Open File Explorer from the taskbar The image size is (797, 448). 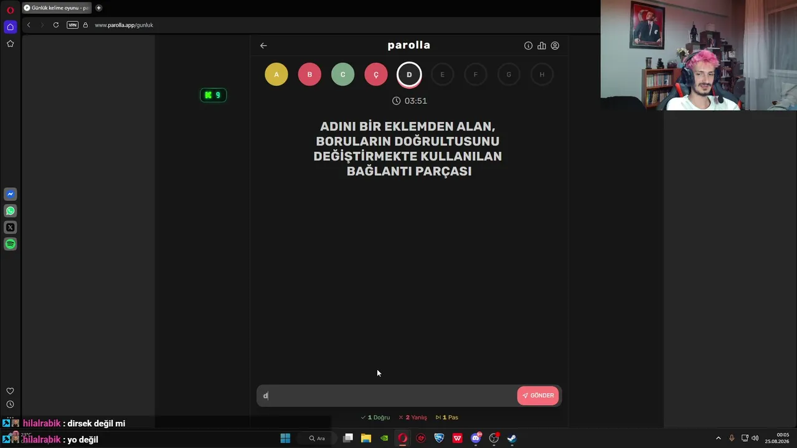366,438
